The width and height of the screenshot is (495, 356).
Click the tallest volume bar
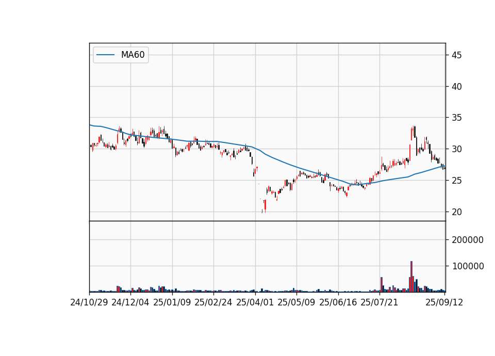coord(411,277)
